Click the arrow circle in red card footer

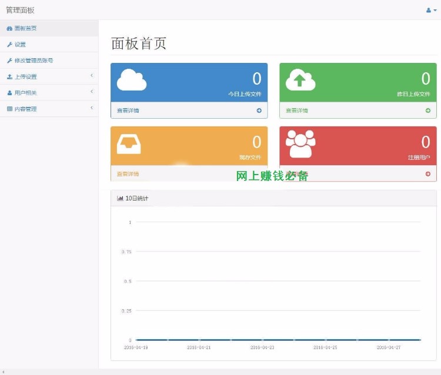point(428,174)
